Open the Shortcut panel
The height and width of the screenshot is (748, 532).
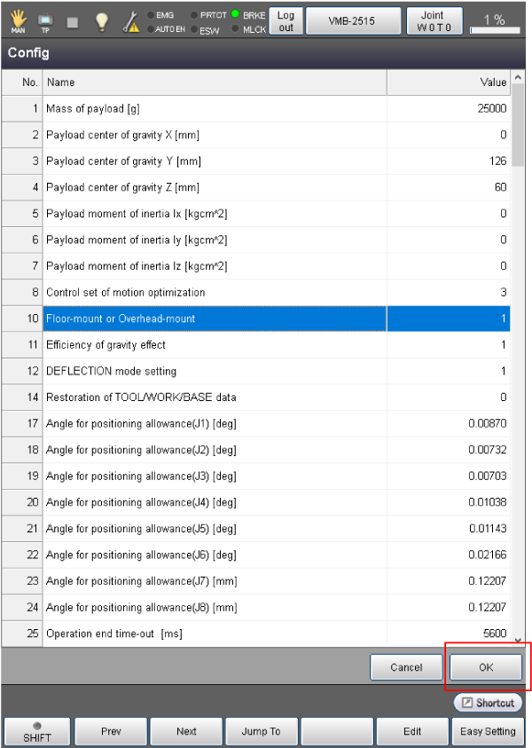488,703
